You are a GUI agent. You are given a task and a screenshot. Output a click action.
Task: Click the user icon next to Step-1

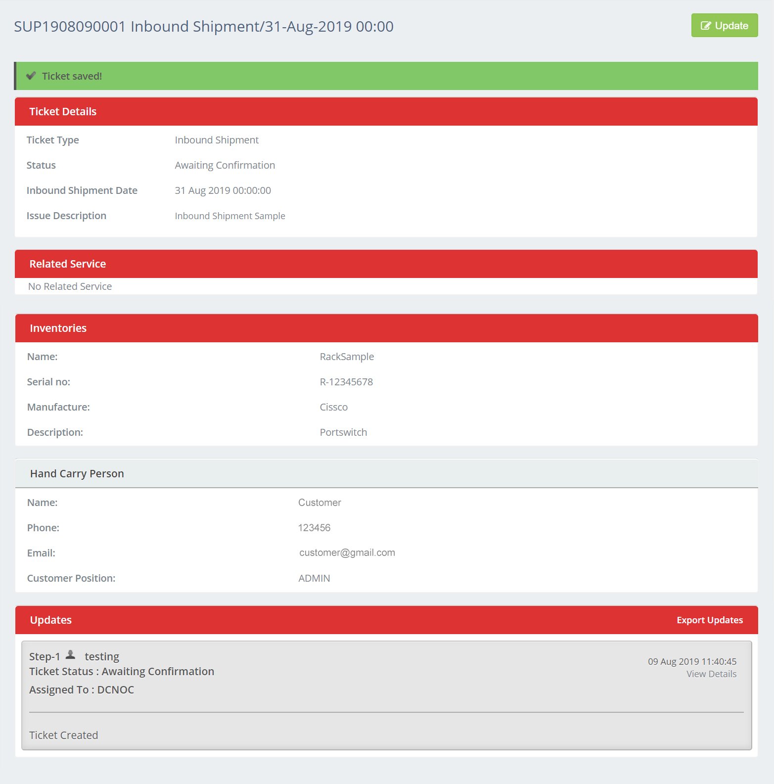click(71, 655)
